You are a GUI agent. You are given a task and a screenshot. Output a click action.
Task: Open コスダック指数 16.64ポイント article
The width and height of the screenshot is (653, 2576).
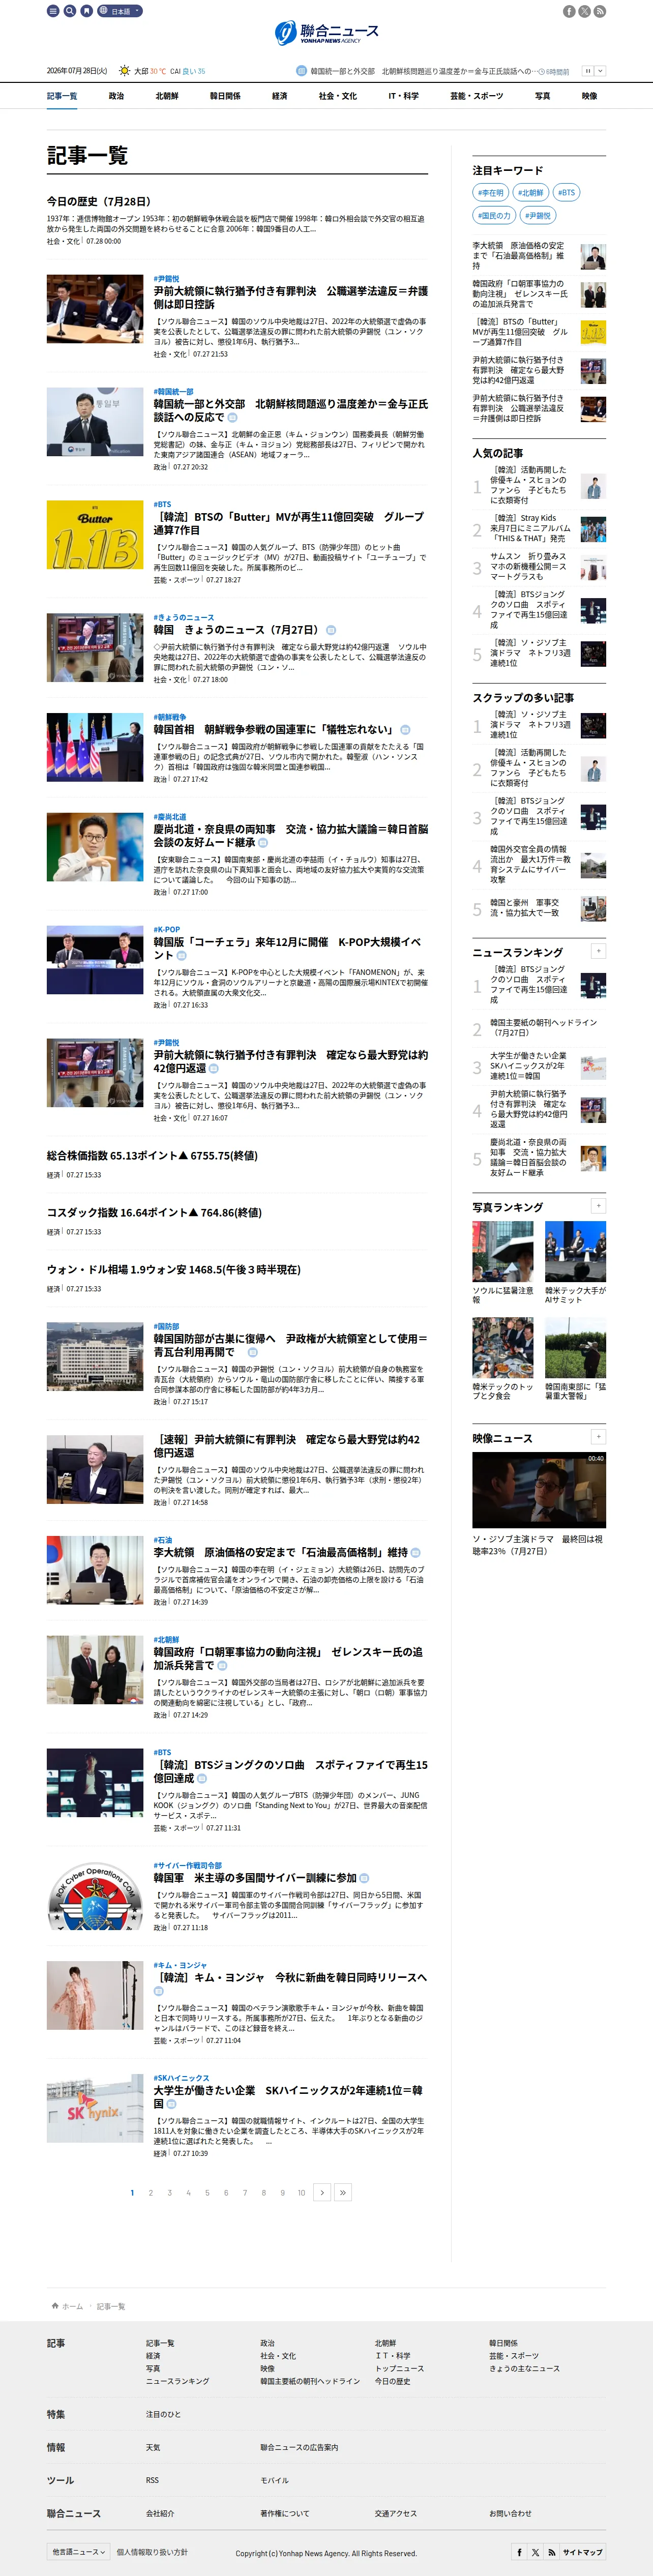tap(155, 1213)
